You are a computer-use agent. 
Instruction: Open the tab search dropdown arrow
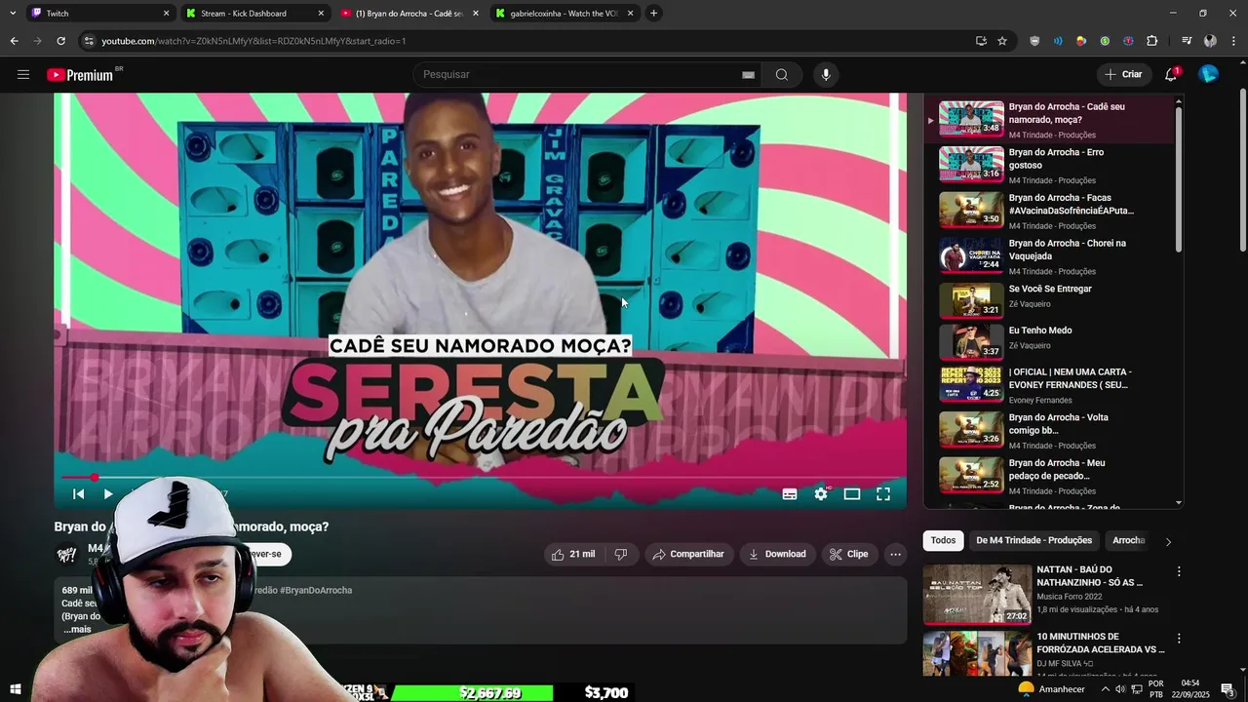12,14
